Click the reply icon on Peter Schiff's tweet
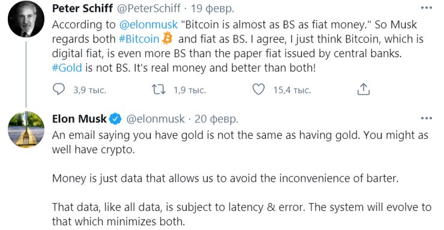 (x=59, y=89)
